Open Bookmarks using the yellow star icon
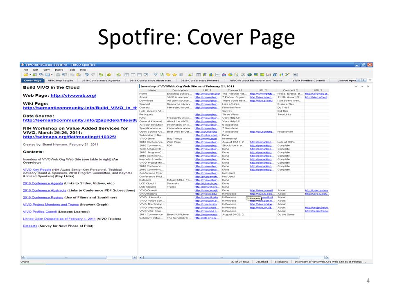Viewport: 393px width, 294px height. tap(174, 75)
